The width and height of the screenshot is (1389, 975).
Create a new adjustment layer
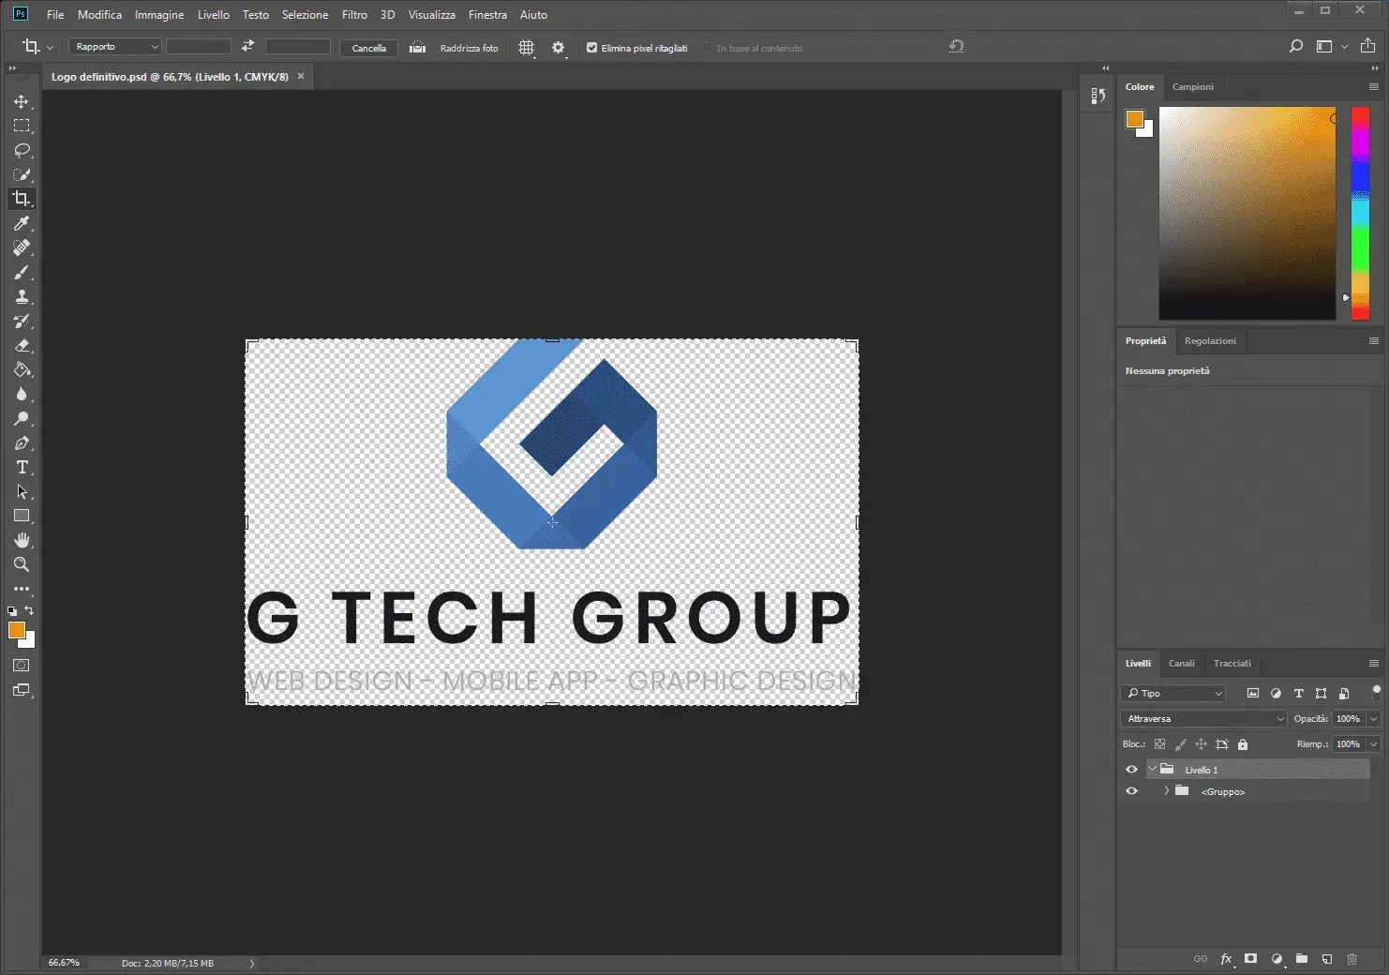[x=1277, y=959]
